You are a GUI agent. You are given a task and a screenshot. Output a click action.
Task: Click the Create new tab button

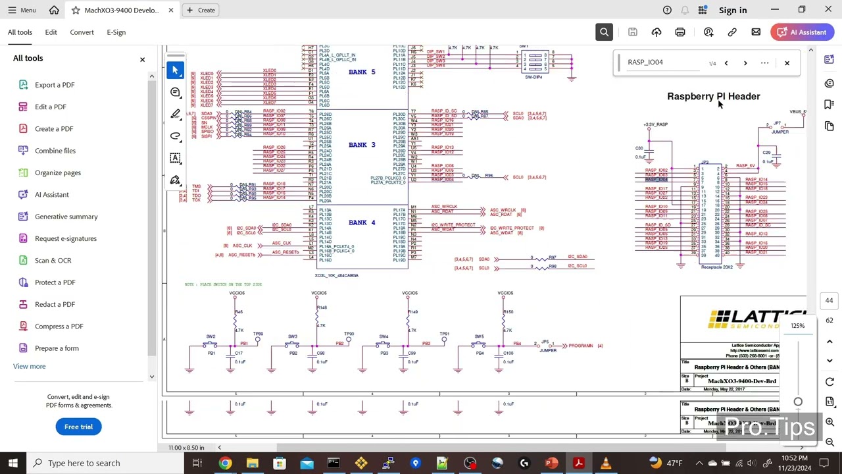coord(201,10)
